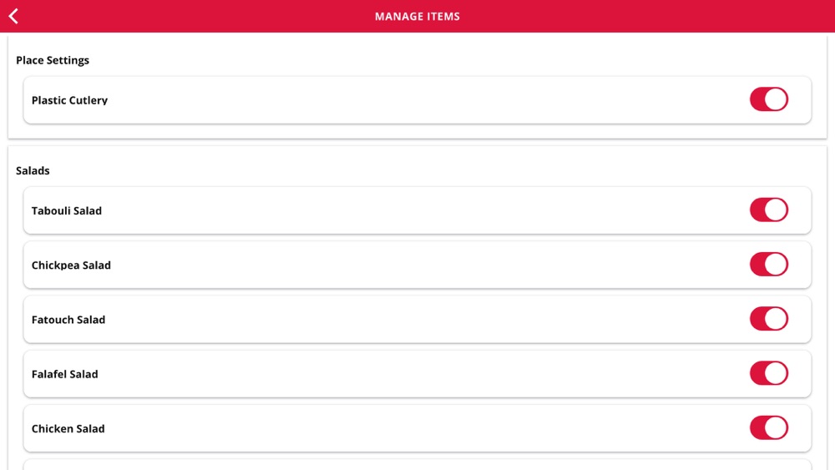Turn off the Chicken Salad toggle
Viewport: 835px width, 470px height.
769,428
